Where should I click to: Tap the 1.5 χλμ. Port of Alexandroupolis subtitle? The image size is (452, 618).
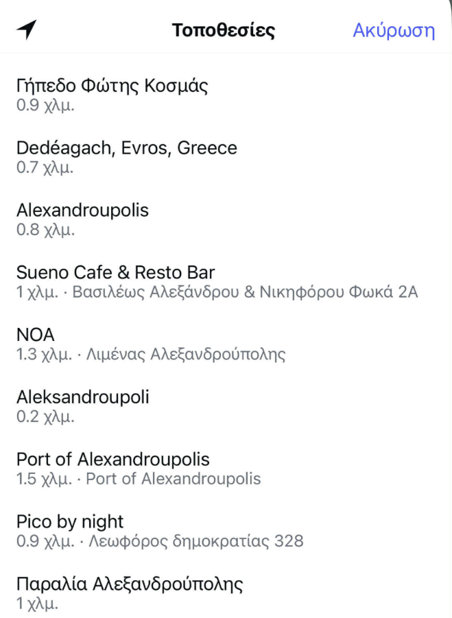pos(139,479)
